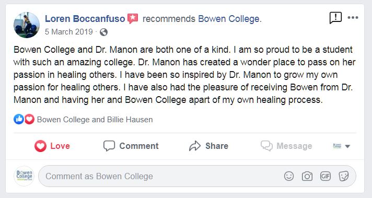View who reacted: Bowen College and Billie Hausen
This screenshot has width=372, height=198.
(95, 120)
